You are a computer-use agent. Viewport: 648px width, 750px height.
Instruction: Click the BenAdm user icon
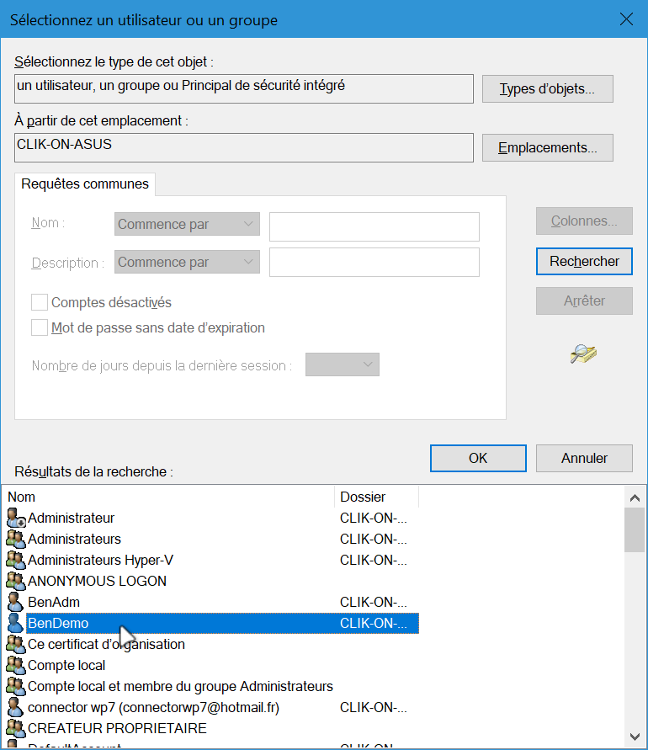pos(16,602)
